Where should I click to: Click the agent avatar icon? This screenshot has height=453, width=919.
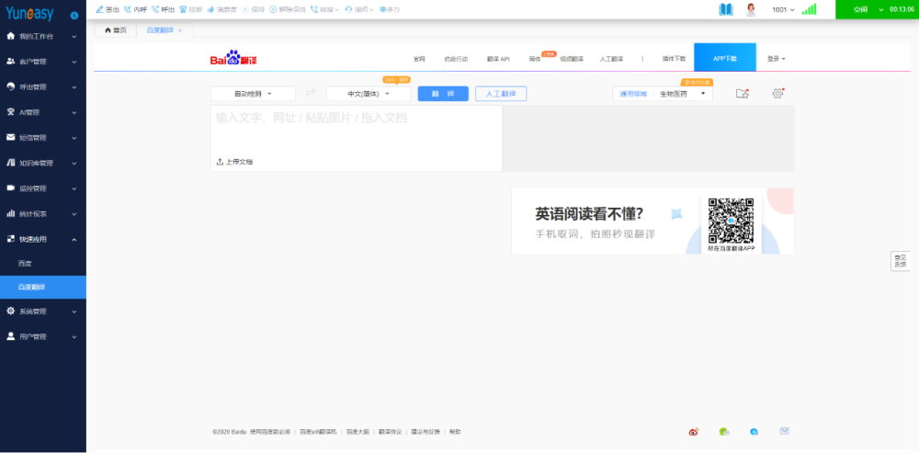click(751, 9)
